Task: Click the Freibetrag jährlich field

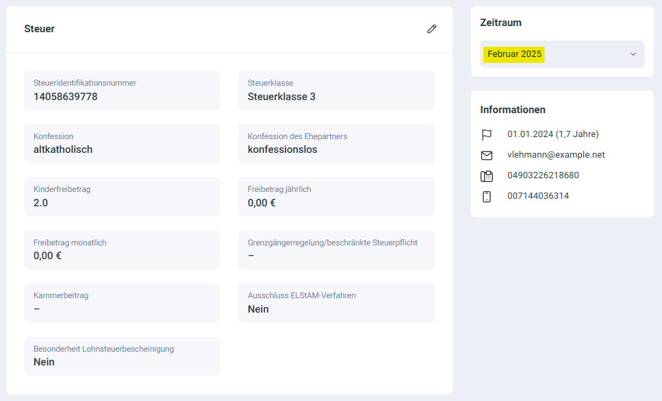Action: coord(336,197)
